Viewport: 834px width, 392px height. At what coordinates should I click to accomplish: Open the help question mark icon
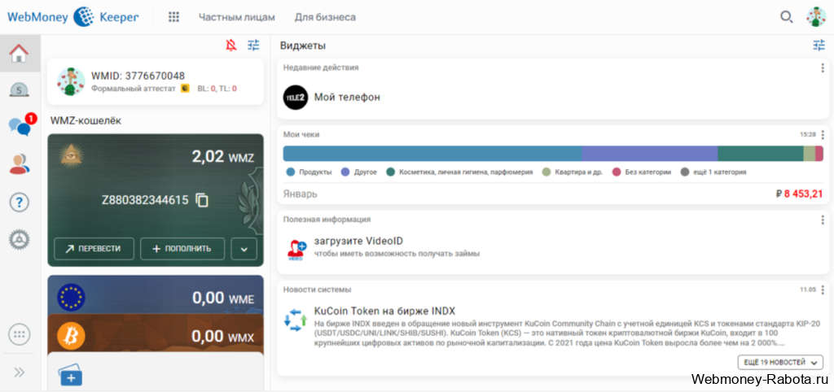20,203
